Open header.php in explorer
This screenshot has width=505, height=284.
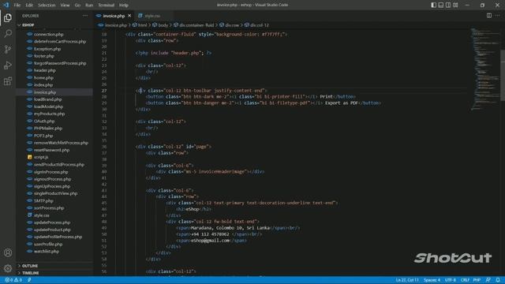pos(45,70)
